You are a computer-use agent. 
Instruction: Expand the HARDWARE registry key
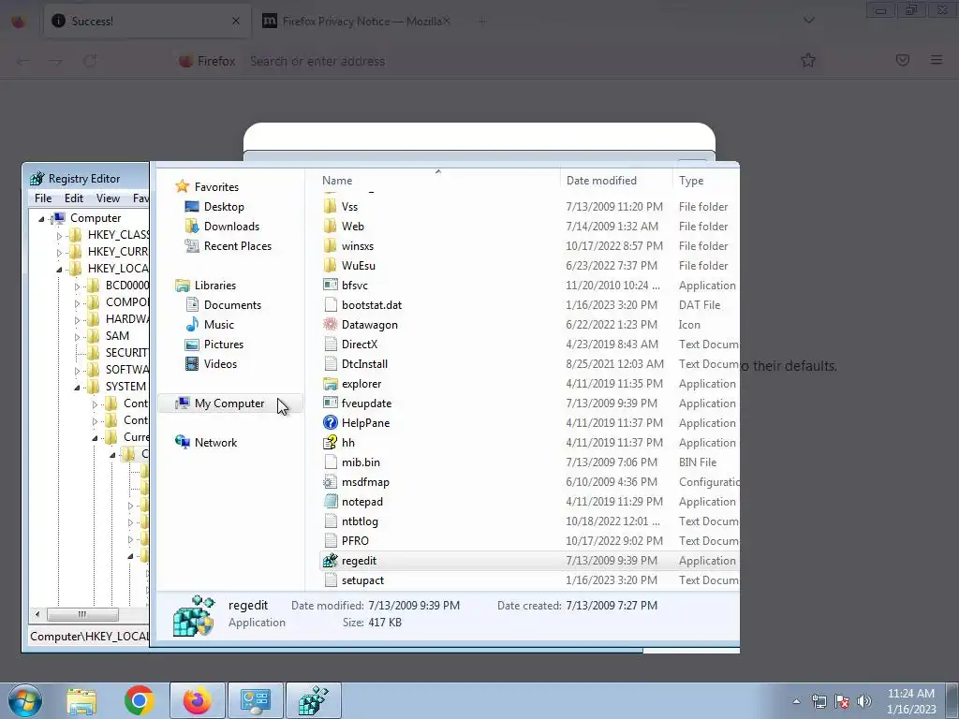pos(77,319)
